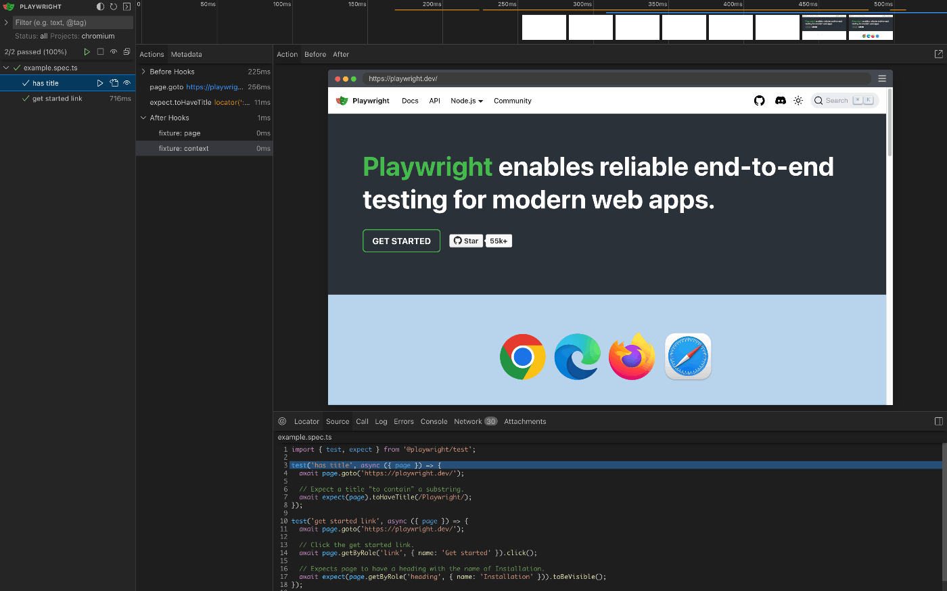Image resolution: width=947 pixels, height=591 pixels.
Task: Run the 'has title' test with play icon
Action: pyautogui.click(x=100, y=83)
